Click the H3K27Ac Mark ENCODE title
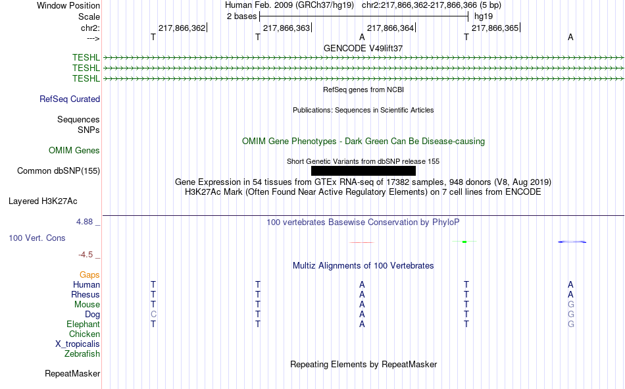Viewport: 625px width, 389px height. point(363,192)
